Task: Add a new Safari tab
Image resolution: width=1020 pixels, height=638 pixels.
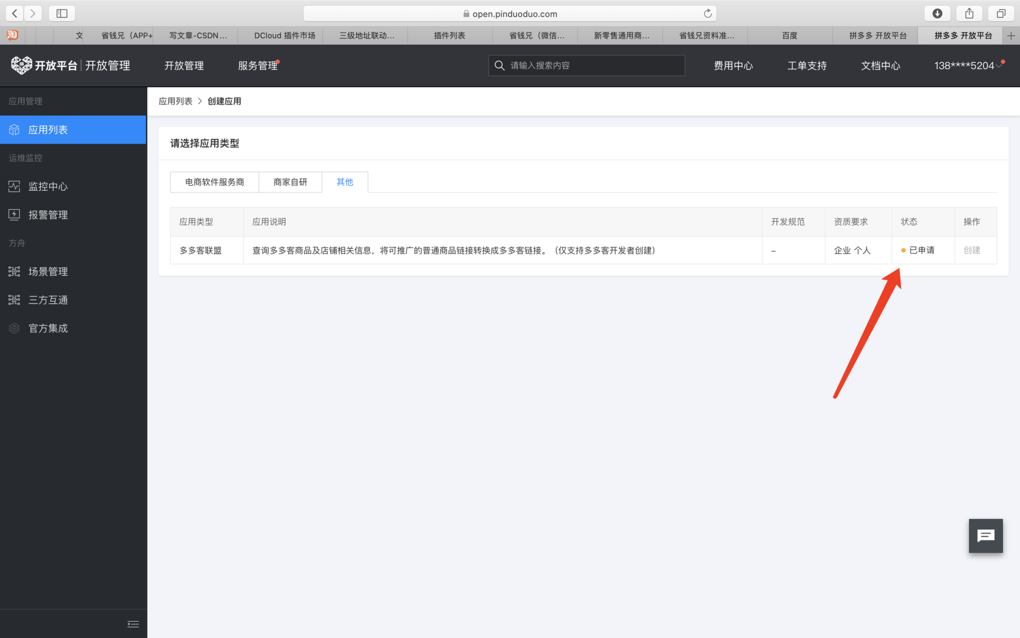Action: 1010,36
